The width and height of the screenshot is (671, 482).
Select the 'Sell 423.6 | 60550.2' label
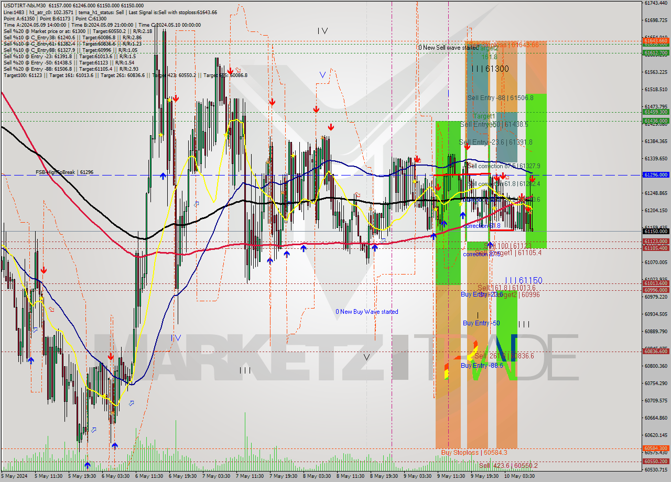coord(508,465)
